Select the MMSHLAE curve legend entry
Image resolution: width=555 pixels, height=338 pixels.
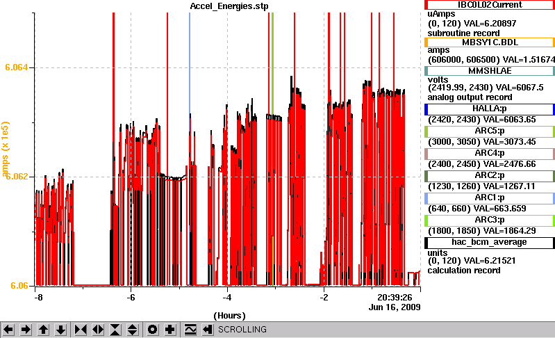490,71
